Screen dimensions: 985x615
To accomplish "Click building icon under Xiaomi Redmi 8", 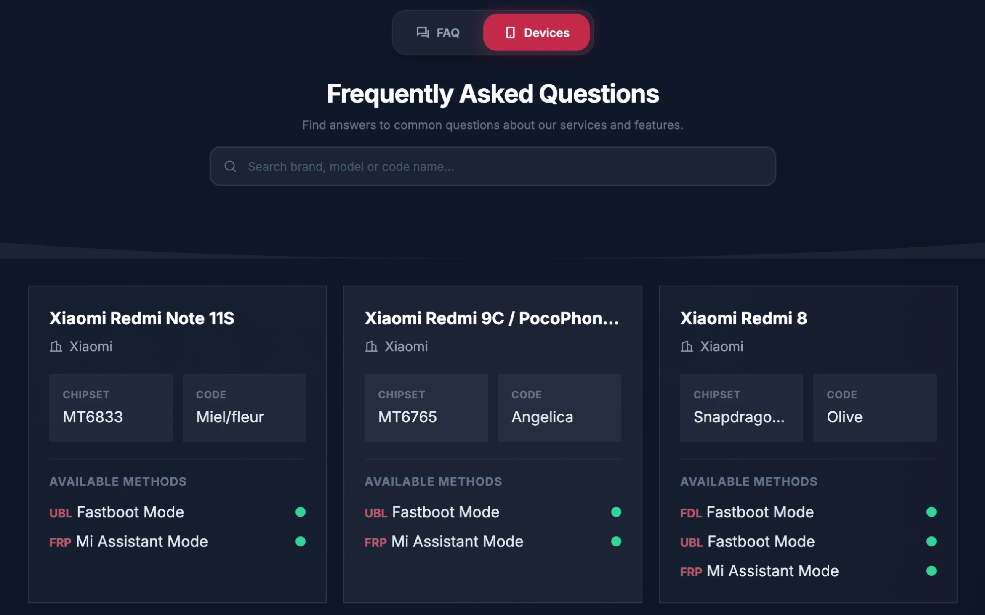I will tap(687, 346).
